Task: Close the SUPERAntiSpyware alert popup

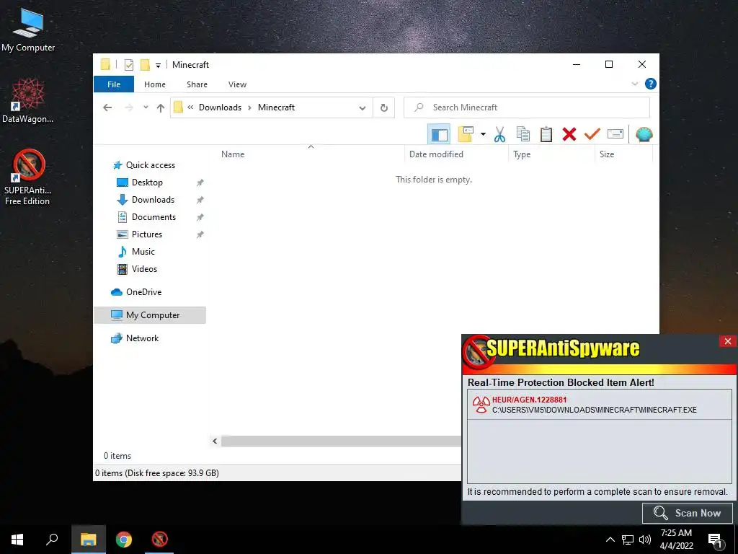Action: (728, 341)
